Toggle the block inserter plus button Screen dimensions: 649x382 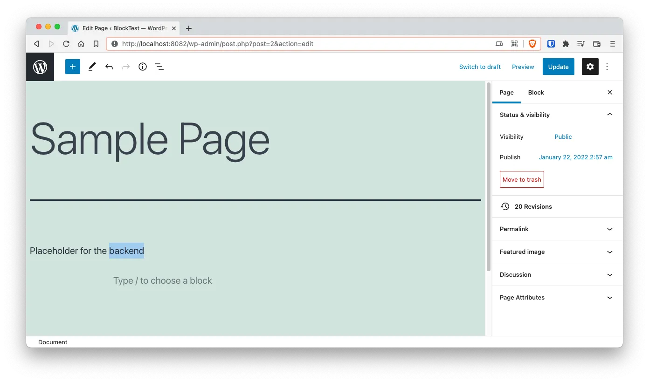point(73,67)
